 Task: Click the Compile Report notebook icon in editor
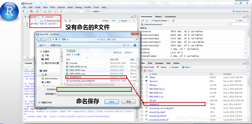[x=78, y=21]
